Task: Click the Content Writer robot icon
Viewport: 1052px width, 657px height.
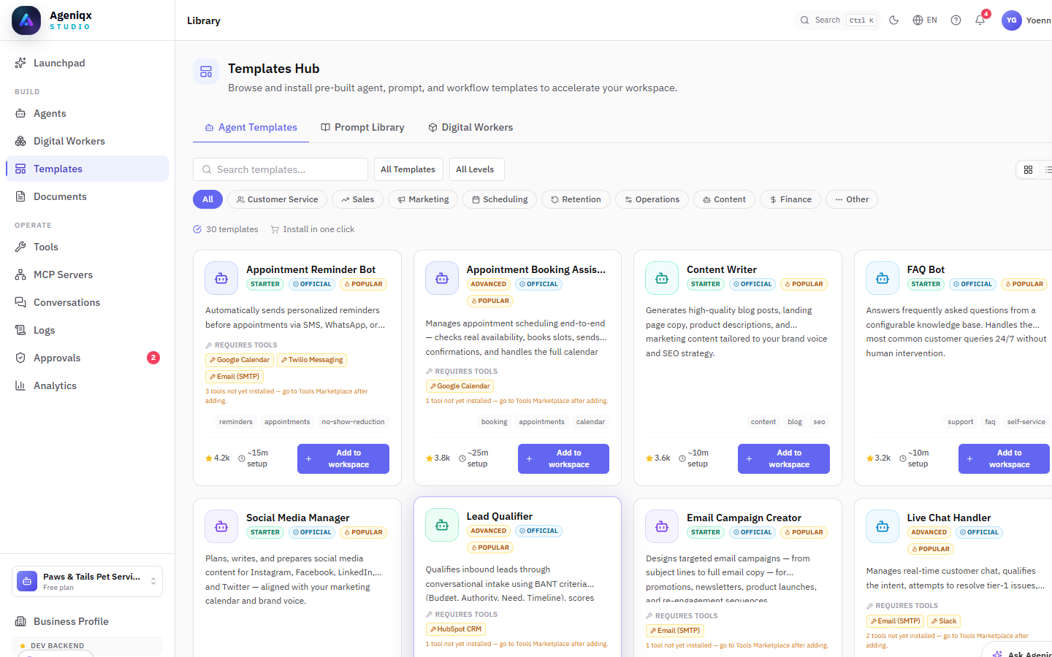Action: pyautogui.click(x=662, y=278)
